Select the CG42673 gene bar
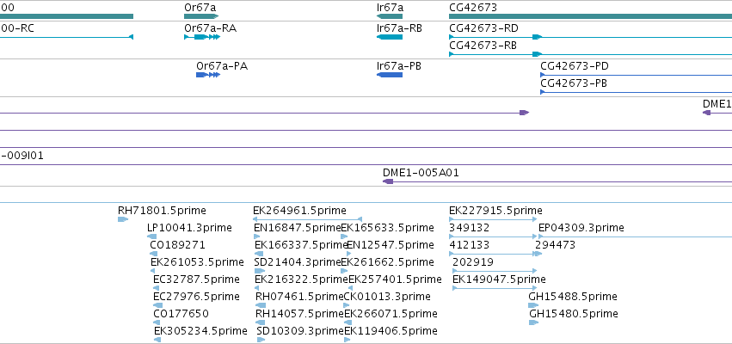The image size is (732, 344). (591, 16)
